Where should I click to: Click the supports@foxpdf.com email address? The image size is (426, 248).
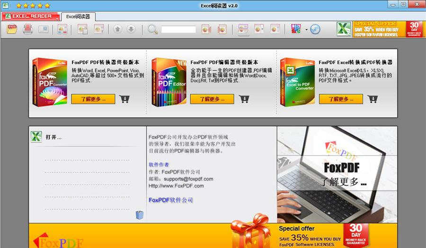[x=188, y=179]
